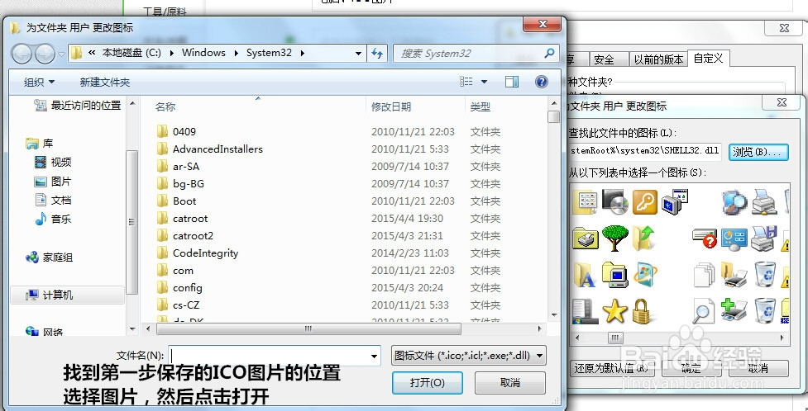This screenshot has width=808, height=411.
Task: Expand the chevron after Windows in path
Action: [237, 53]
